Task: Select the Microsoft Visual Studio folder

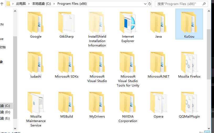Action: 97,67
